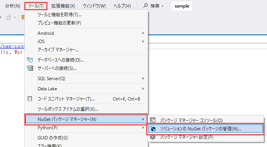Choose GUID の作成(G)
The width and height of the screenshot is (267, 147).
(x=53, y=138)
